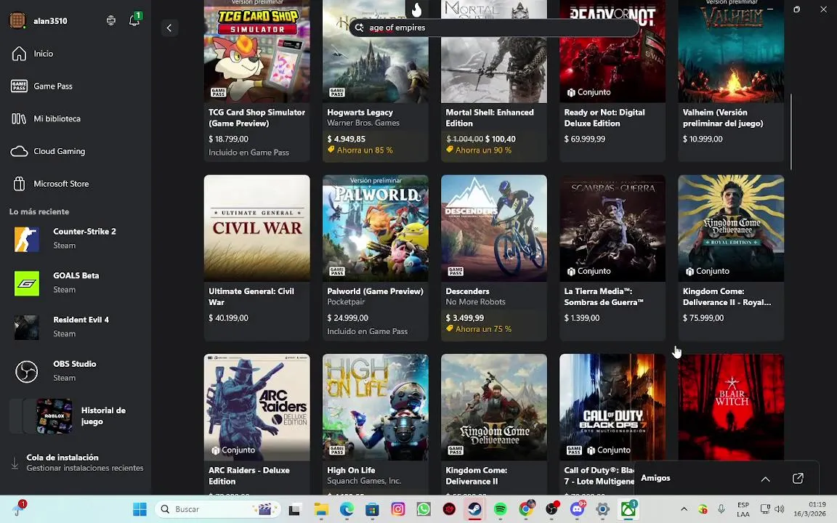Switch to Steam in taskbar
The height and width of the screenshot is (523, 837).
point(474,509)
